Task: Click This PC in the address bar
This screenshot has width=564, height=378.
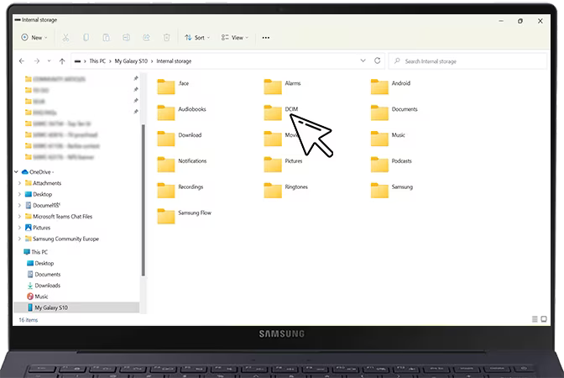Action: click(x=97, y=61)
